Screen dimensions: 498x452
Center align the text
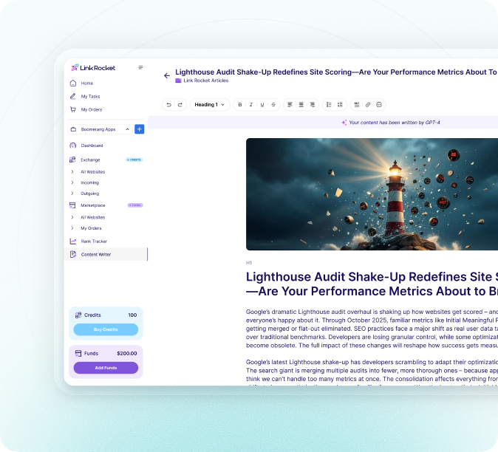click(x=301, y=105)
